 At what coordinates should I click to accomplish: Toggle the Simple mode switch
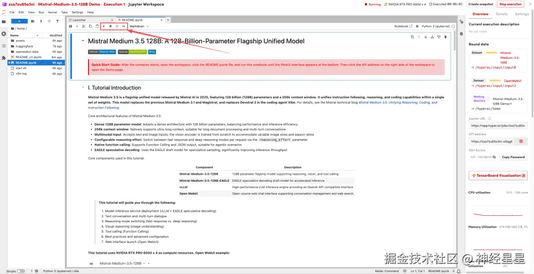coord(21,271)
